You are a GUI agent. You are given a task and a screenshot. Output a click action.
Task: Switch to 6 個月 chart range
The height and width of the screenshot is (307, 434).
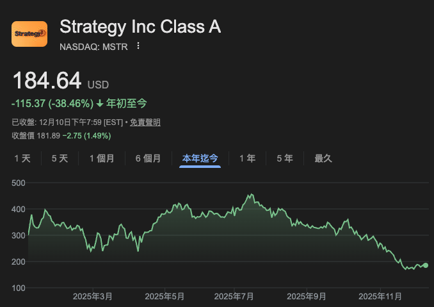coord(147,158)
